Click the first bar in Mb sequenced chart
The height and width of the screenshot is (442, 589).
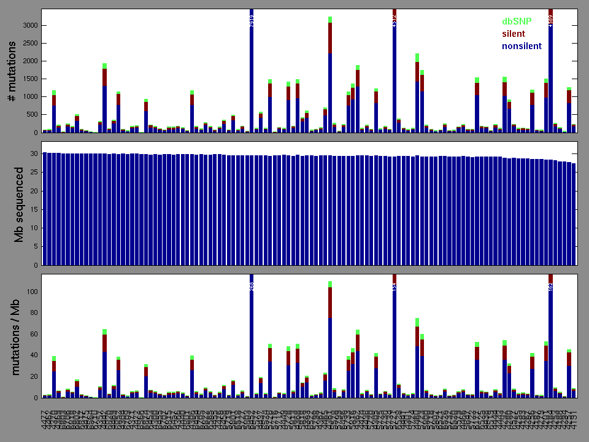[x=45, y=209]
